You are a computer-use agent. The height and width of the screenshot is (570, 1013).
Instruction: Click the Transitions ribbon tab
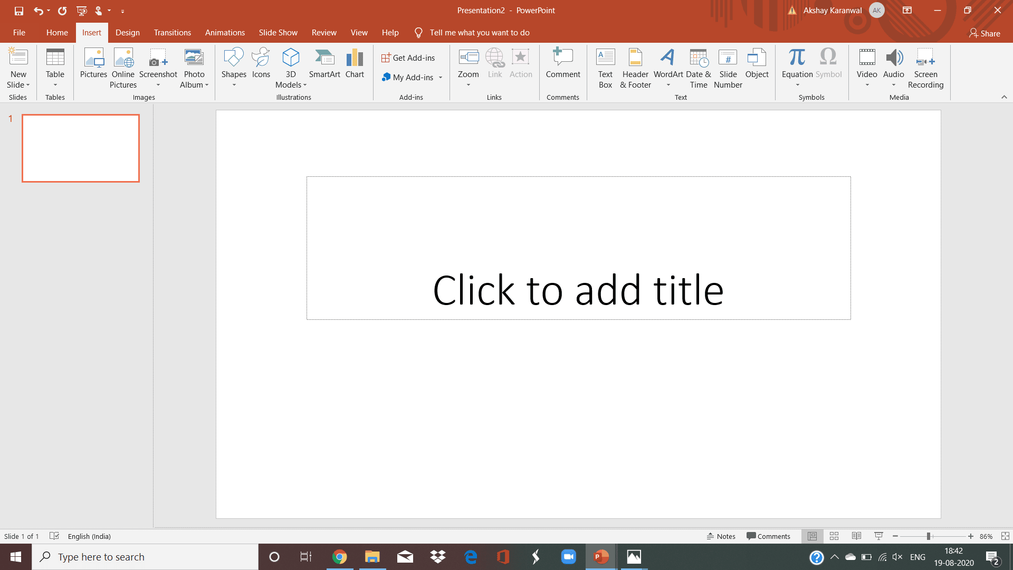173,33
